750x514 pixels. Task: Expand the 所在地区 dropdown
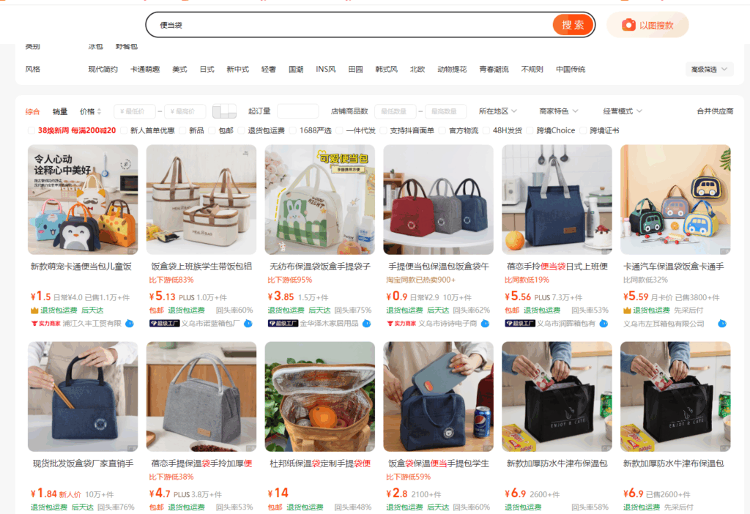(x=498, y=111)
